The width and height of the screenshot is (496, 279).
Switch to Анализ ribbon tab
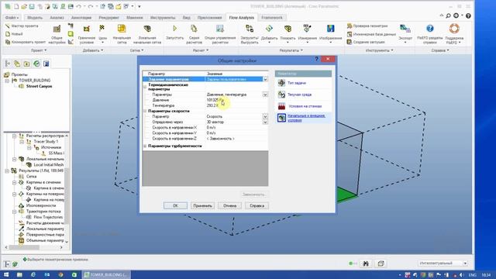click(57, 18)
